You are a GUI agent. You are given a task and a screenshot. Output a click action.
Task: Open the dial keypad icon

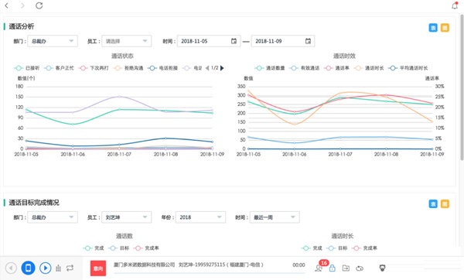point(58,268)
